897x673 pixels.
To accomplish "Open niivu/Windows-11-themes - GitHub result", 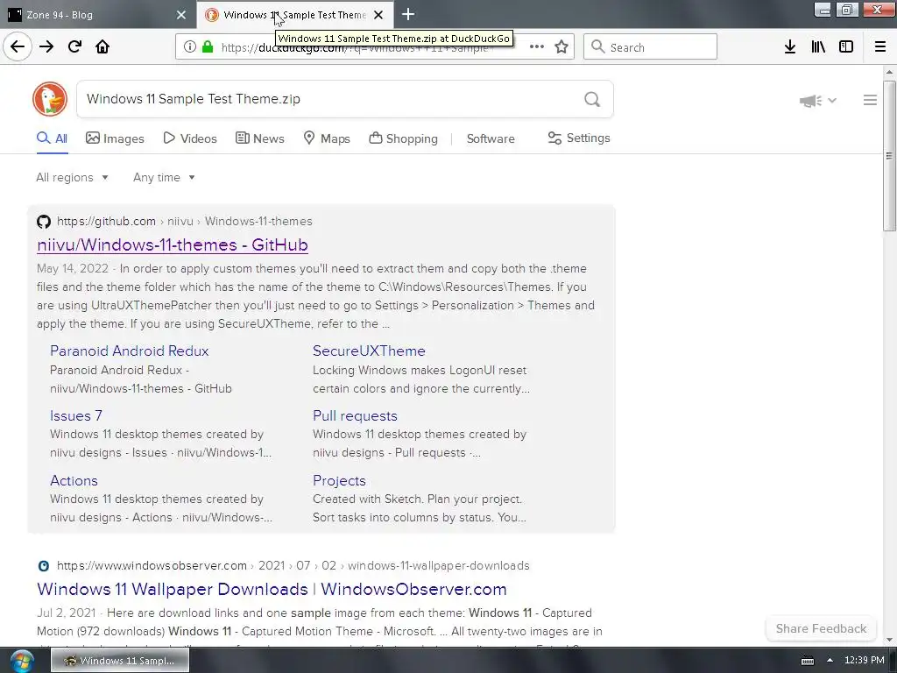I will [x=173, y=245].
